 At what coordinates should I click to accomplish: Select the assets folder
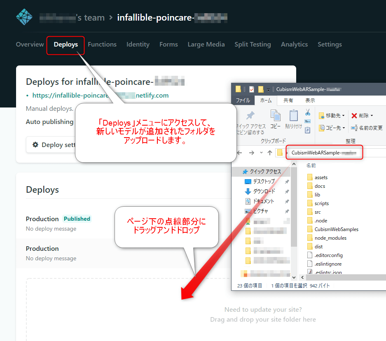[x=318, y=178]
